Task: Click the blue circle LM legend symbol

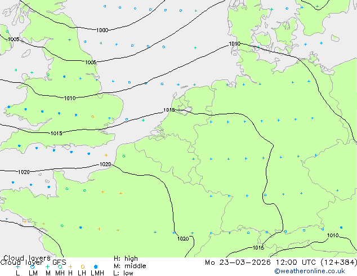Action: click(32, 266)
